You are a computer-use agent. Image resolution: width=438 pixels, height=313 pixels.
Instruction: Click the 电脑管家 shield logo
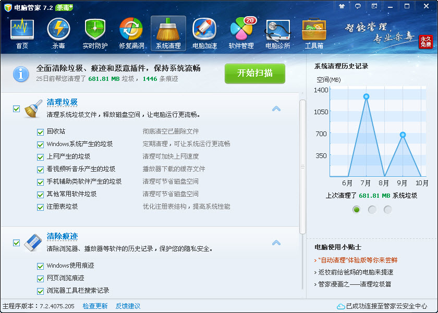point(8,7)
